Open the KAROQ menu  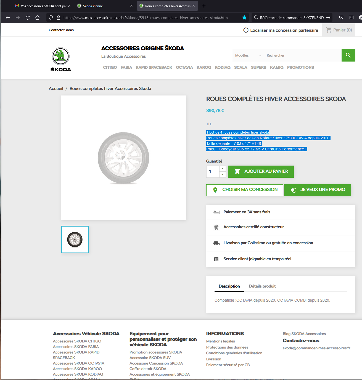click(x=204, y=67)
